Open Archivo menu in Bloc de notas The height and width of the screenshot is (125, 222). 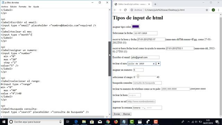[x=5, y=7]
